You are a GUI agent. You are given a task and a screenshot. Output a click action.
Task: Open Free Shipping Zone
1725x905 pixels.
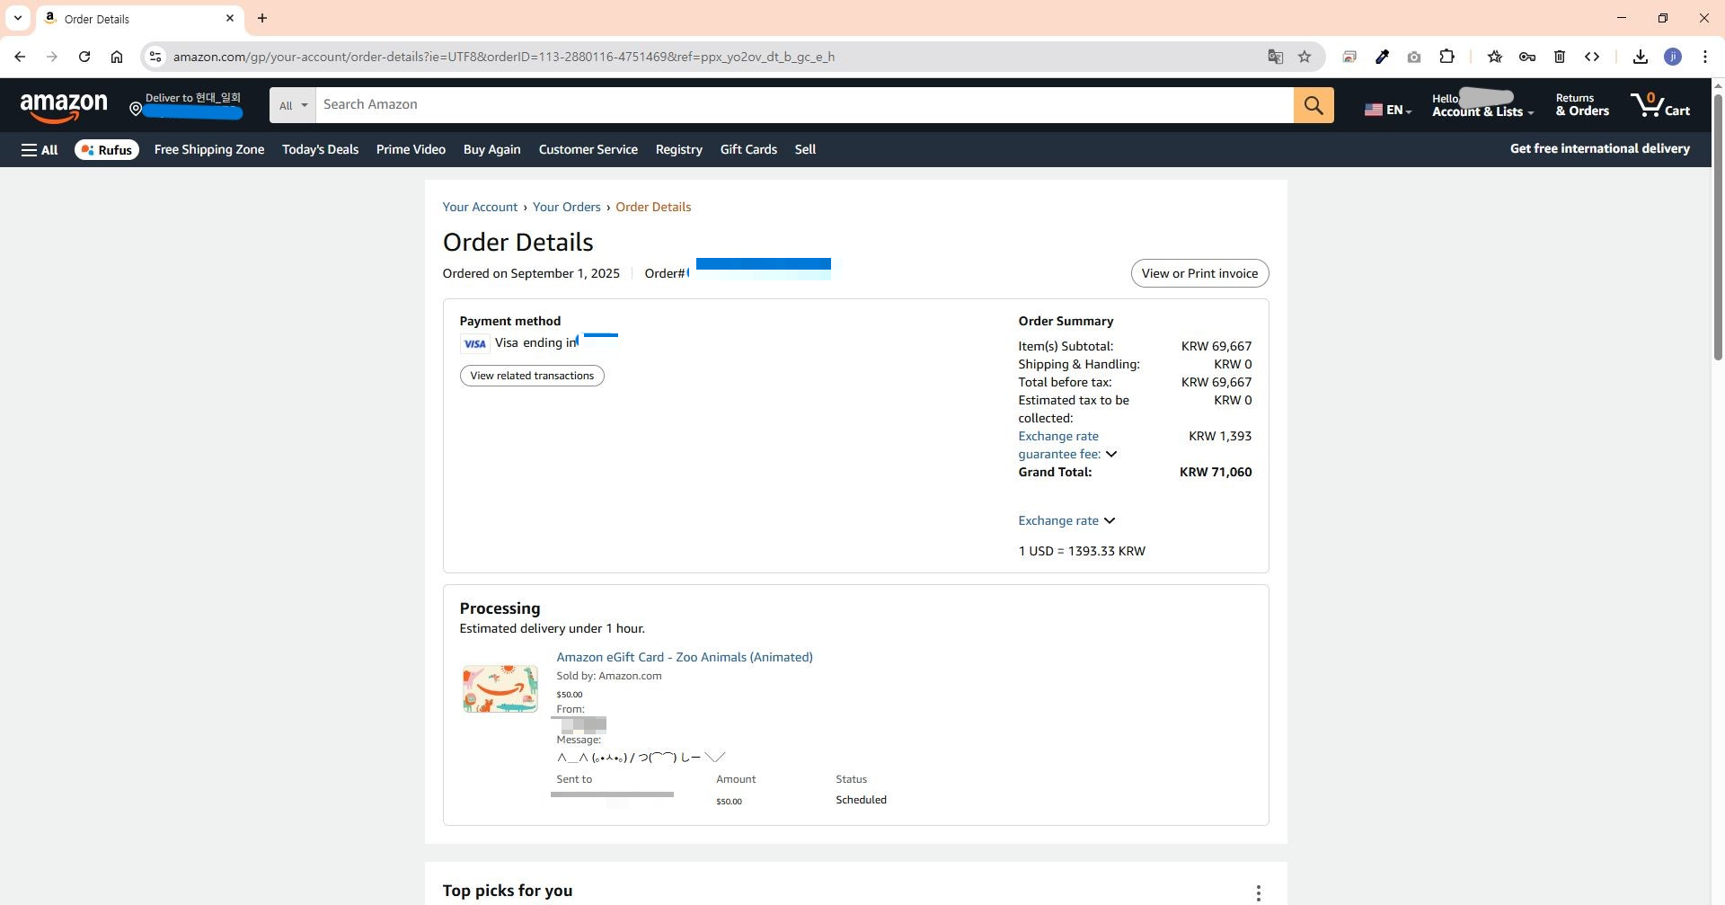click(x=209, y=150)
